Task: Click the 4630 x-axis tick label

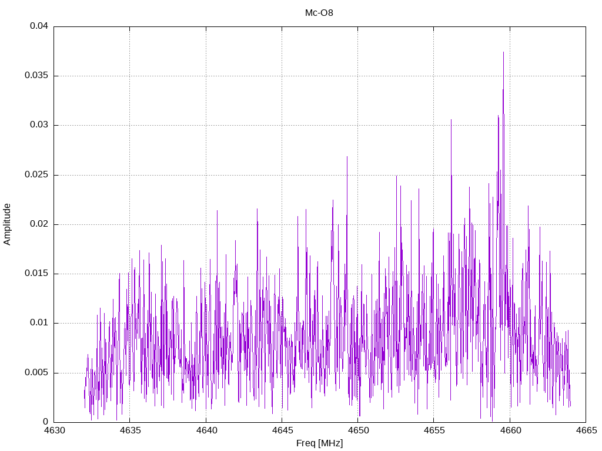Action: click(x=55, y=430)
